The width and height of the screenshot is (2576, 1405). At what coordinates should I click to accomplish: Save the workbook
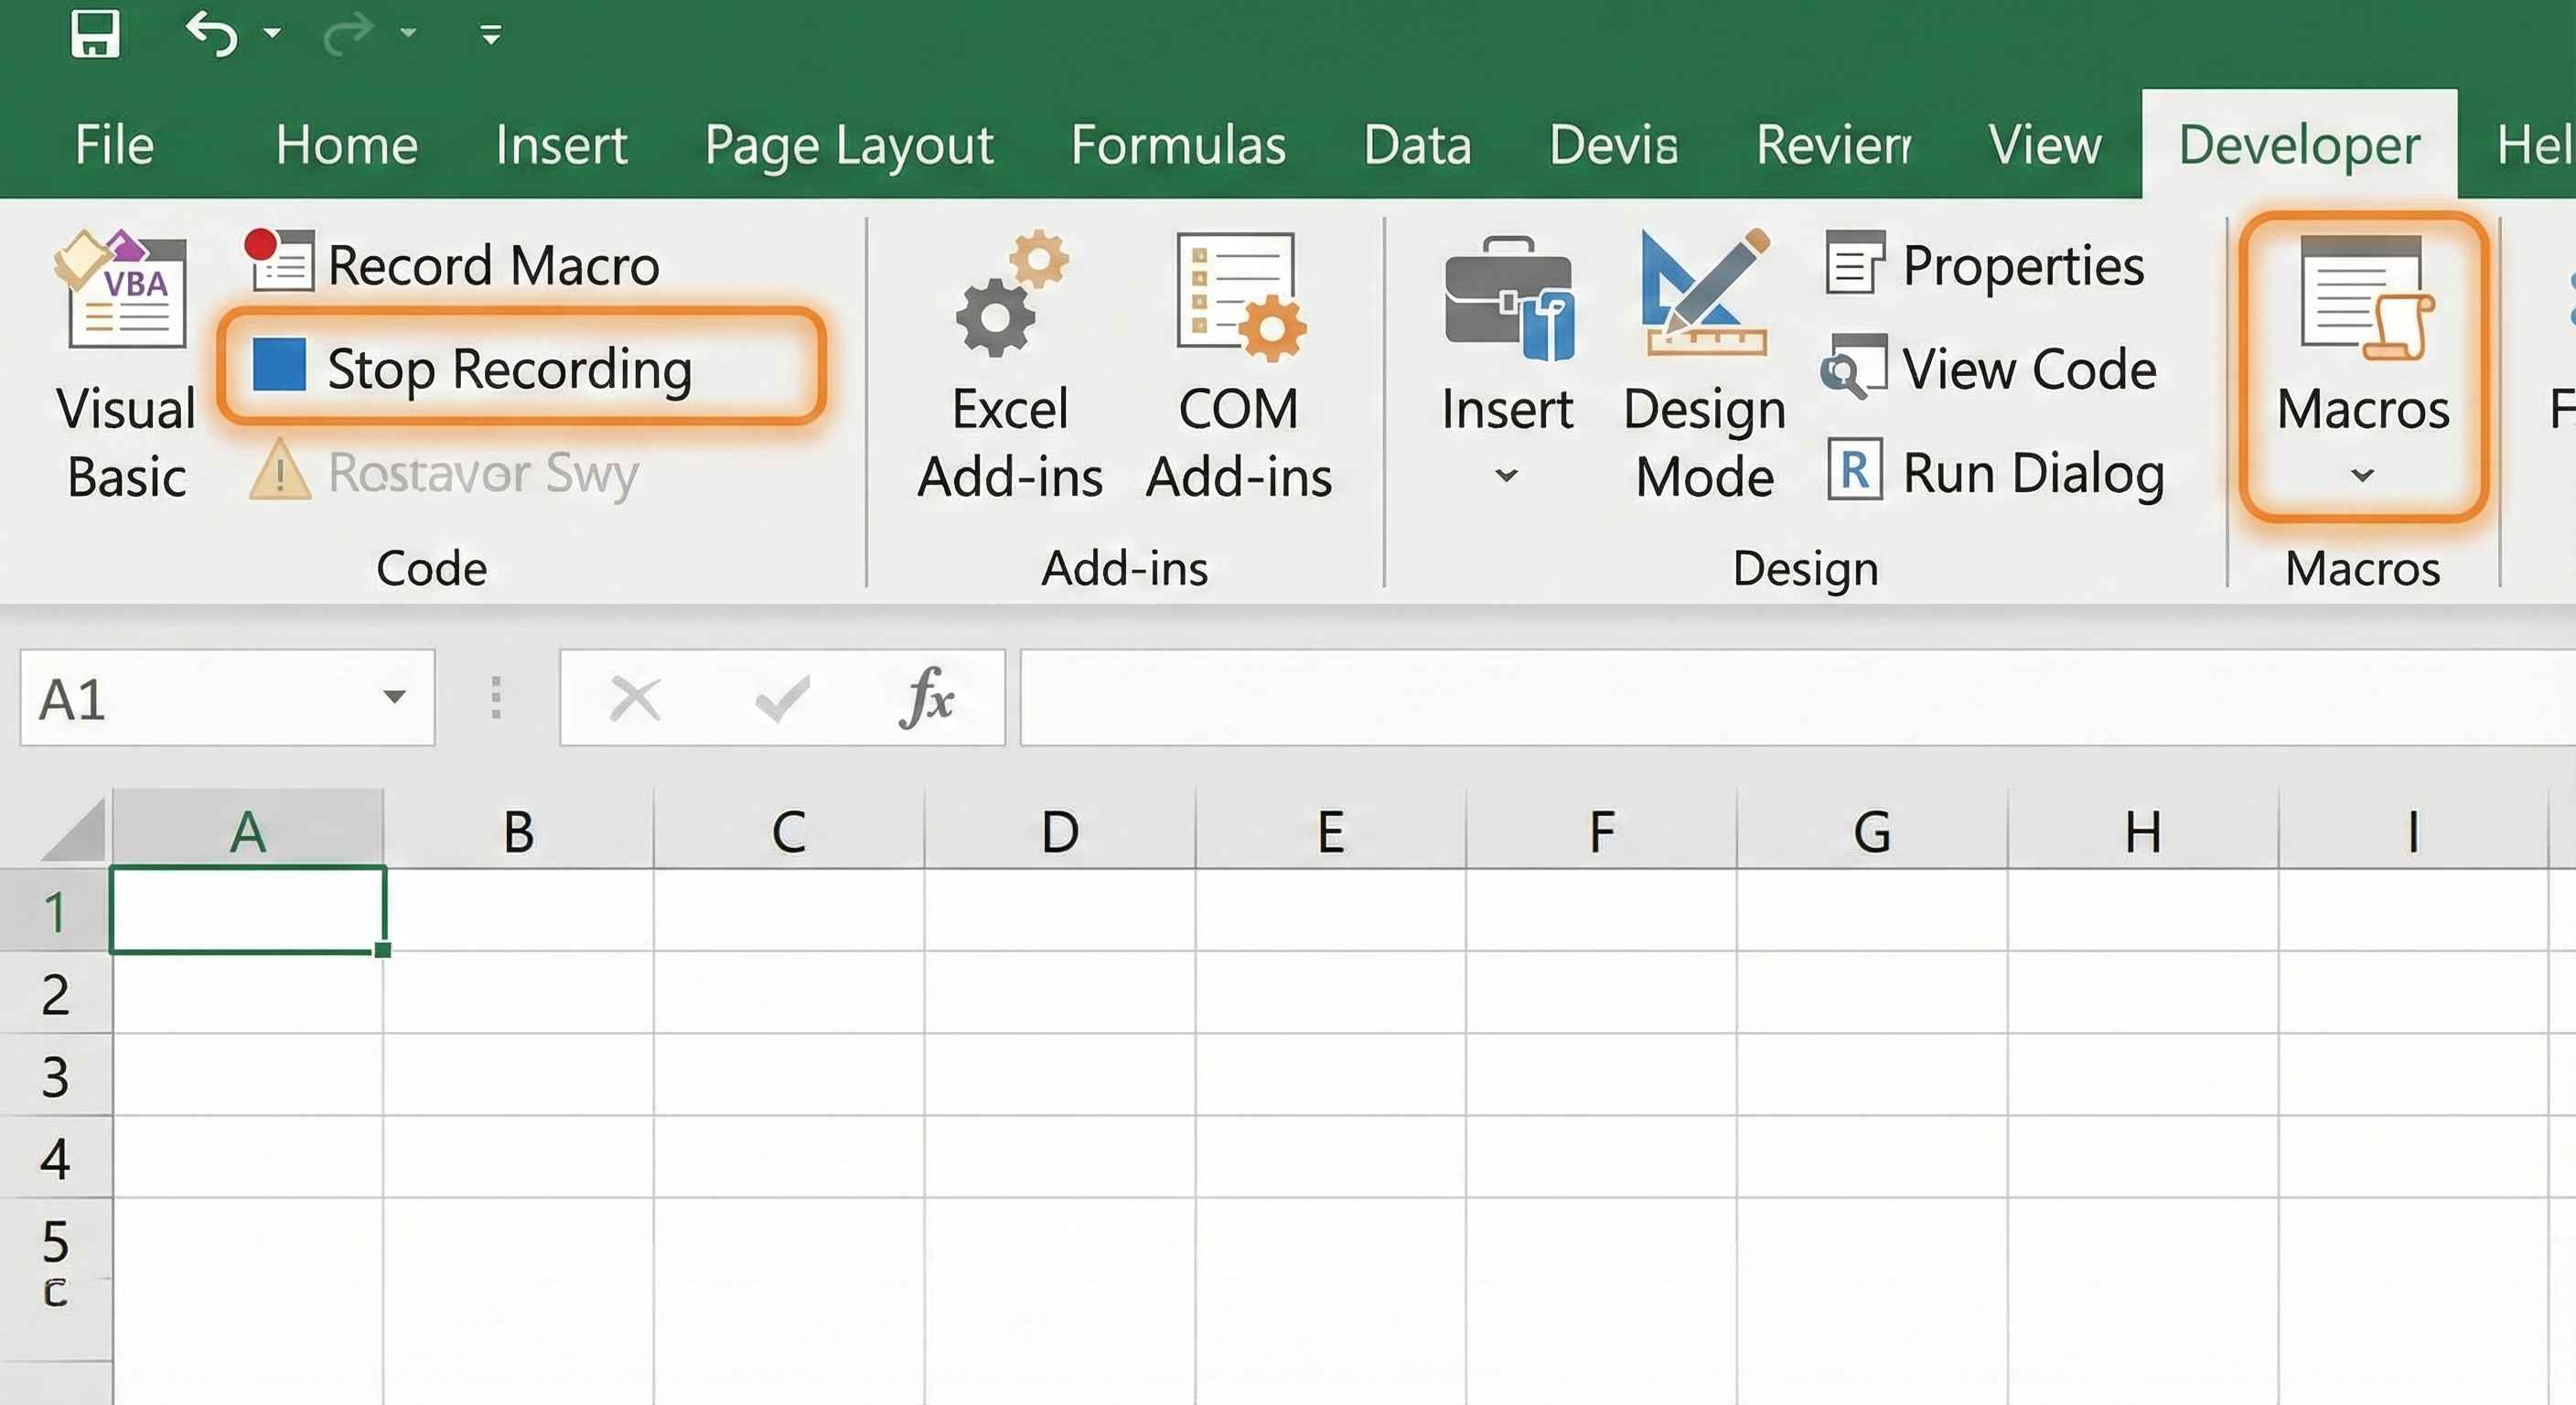point(95,33)
